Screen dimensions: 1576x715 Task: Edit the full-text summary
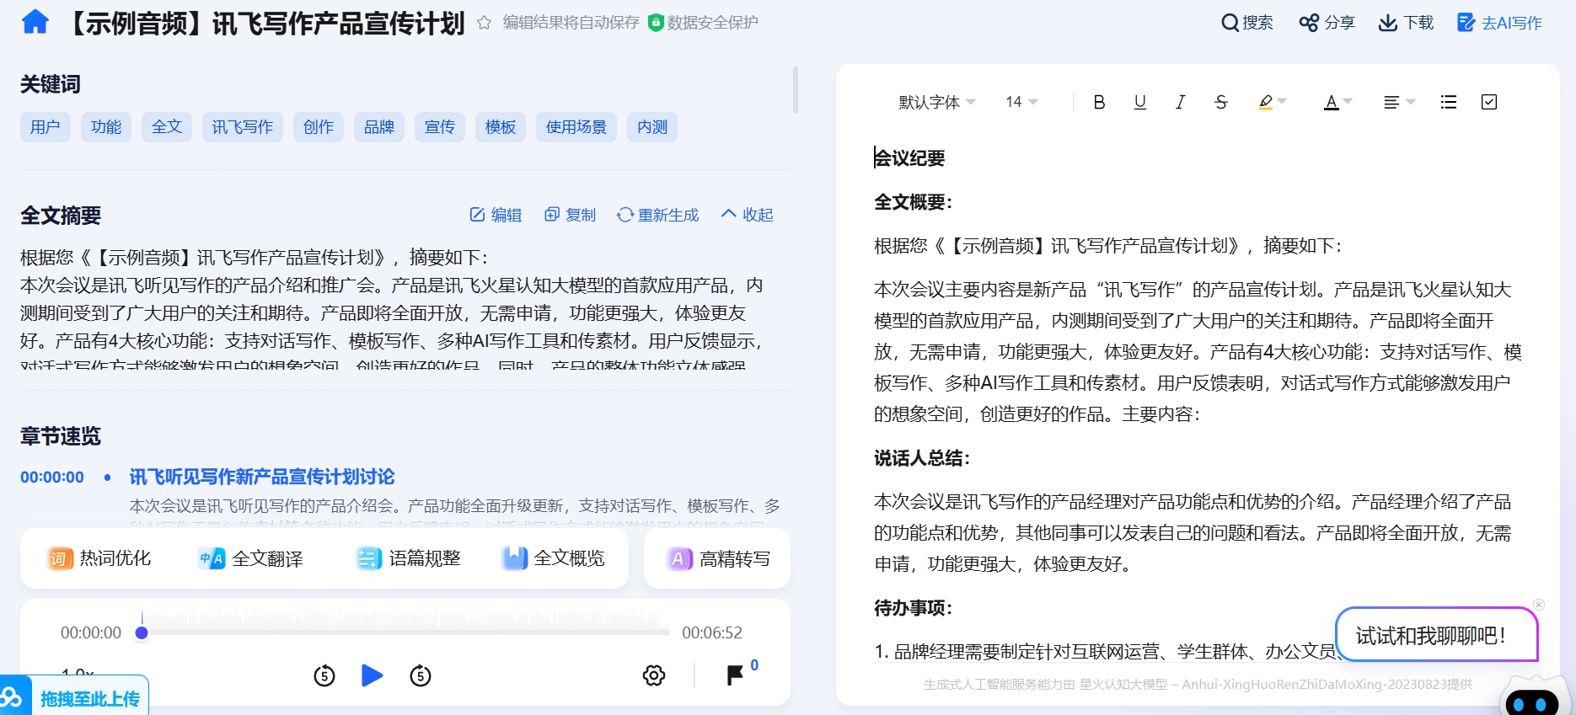click(x=496, y=215)
